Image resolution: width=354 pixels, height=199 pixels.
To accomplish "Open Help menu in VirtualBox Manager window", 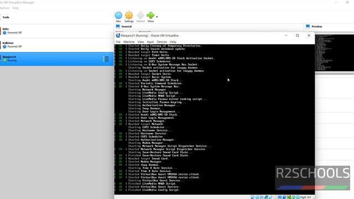I will pyautogui.click(x=15, y=8).
